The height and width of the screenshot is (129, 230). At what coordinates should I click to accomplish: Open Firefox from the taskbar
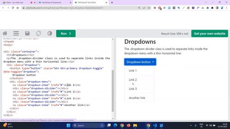pos(129,125)
